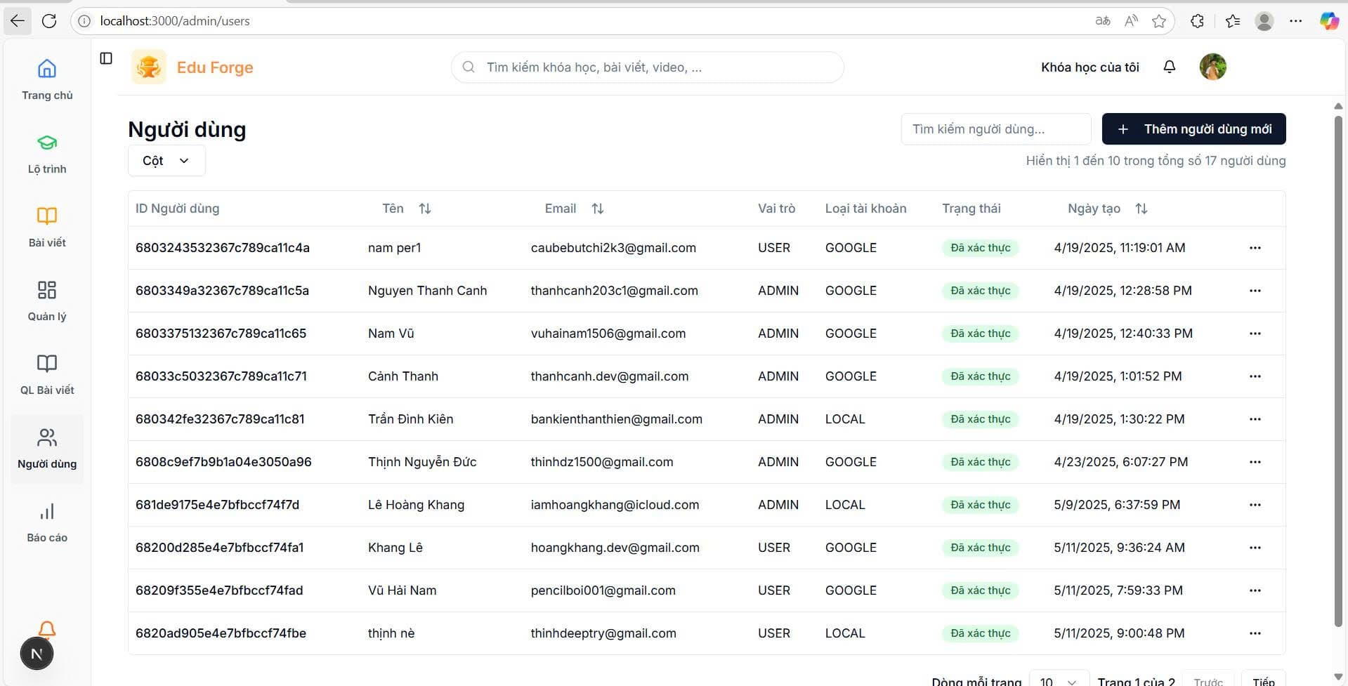Viewport: 1348px width, 686px height.
Task: Click email caubebutchi2k3@gmail.com
Action: click(613, 248)
